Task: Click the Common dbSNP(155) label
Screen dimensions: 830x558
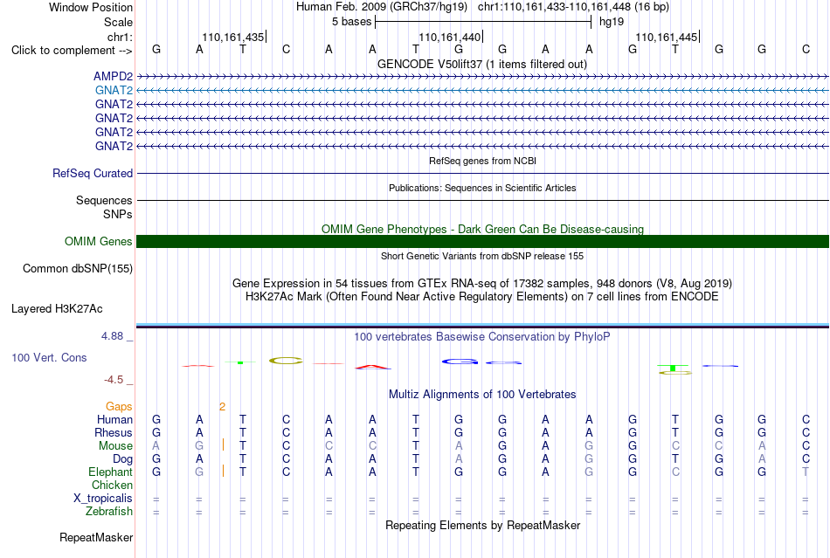Action: click(78, 269)
